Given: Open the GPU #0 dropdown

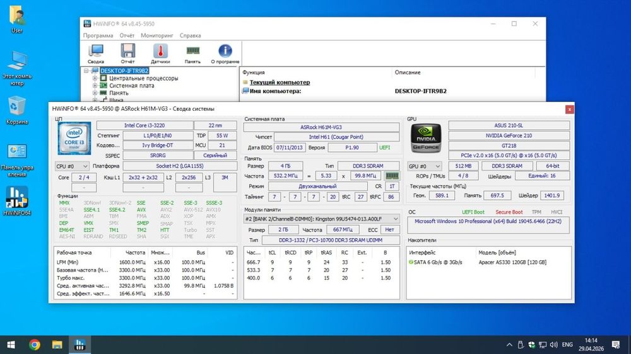Looking at the screenshot, I should pos(425,166).
